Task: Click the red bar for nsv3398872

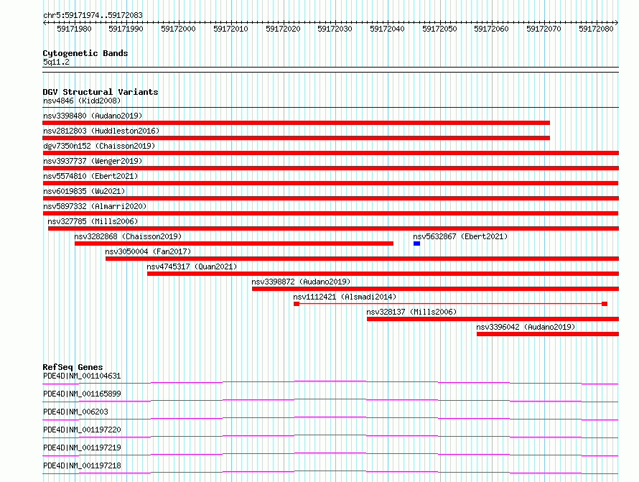Action: click(x=435, y=289)
